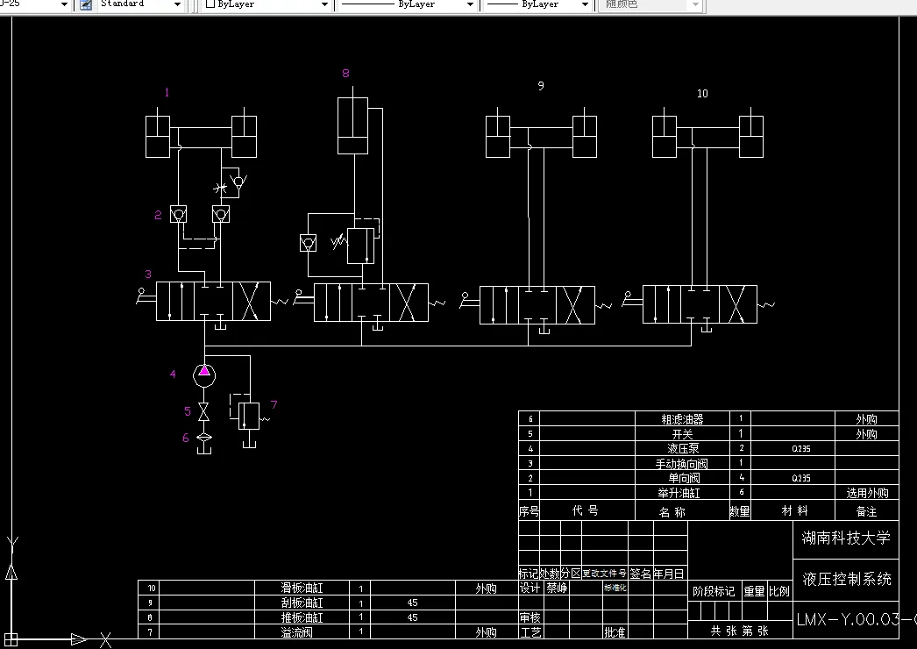
Task: Select the 手动换向阀 table cell
Action: point(681,464)
